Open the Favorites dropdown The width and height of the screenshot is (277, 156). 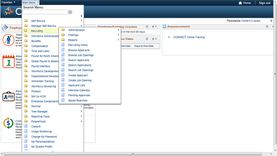tap(8, 3)
